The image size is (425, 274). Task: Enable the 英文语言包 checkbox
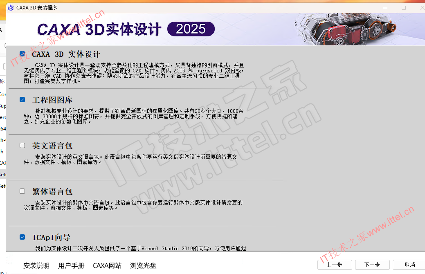click(22, 146)
